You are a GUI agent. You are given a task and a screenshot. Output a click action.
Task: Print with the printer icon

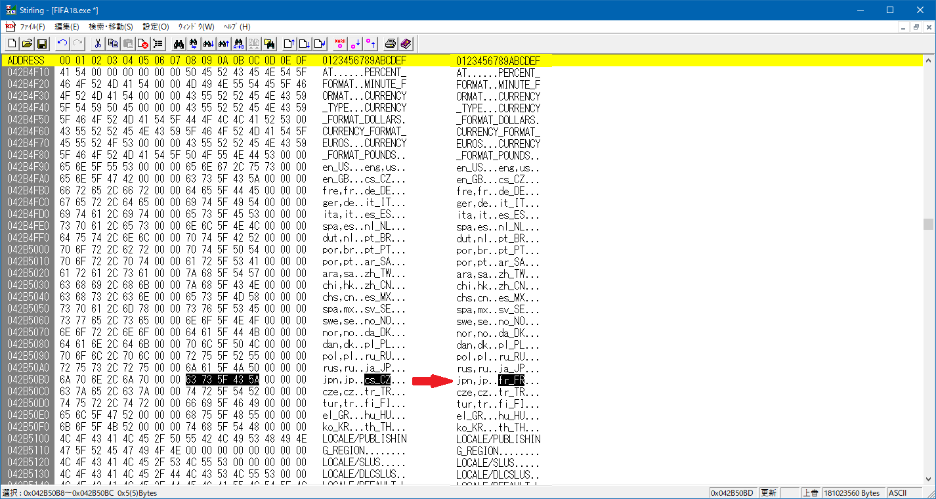click(x=391, y=44)
